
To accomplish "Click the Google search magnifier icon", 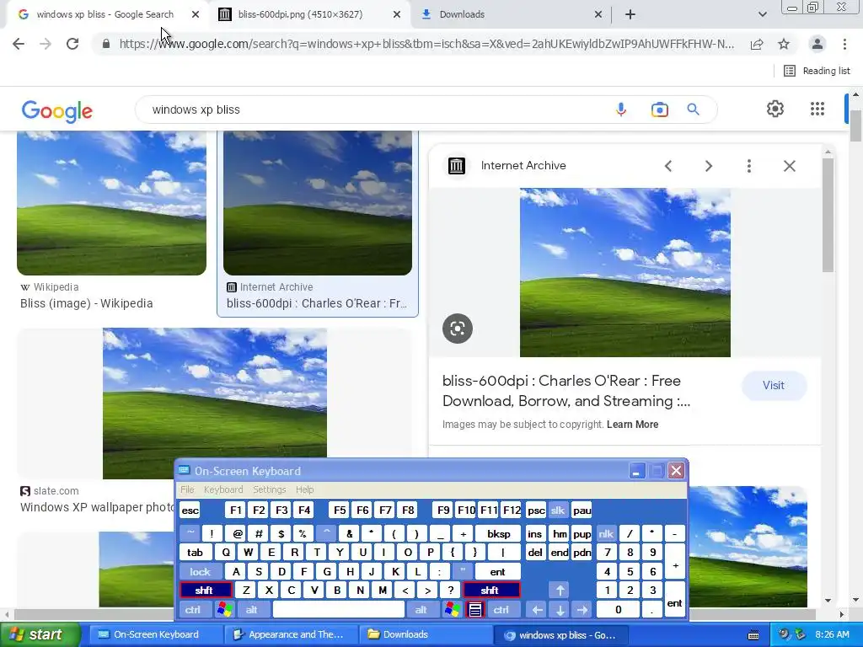I will [x=694, y=110].
